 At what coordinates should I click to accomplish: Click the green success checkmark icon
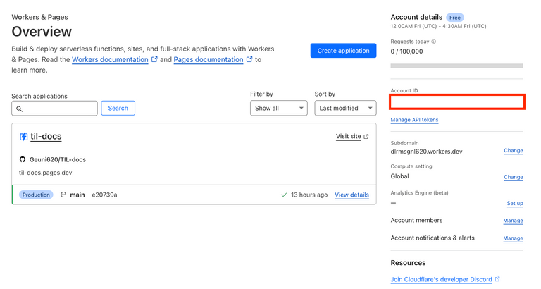(284, 195)
